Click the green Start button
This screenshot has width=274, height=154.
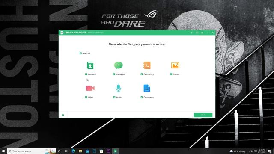(x=203, y=115)
